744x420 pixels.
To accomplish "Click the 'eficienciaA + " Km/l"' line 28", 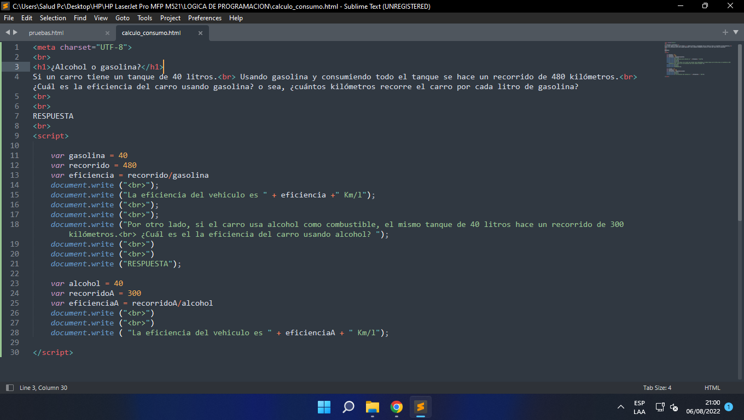I will pos(220,332).
